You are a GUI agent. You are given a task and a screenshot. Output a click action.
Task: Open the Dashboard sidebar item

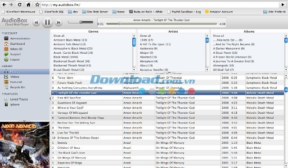tap(14, 44)
